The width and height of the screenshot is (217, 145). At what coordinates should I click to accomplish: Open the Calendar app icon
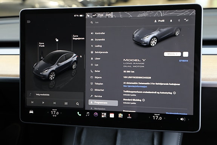(x=112, y=115)
